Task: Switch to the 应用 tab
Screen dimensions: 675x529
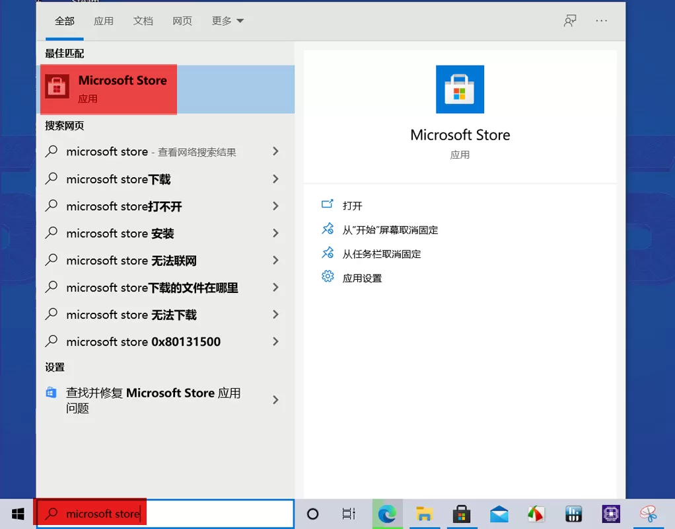Action: (x=104, y=21)
